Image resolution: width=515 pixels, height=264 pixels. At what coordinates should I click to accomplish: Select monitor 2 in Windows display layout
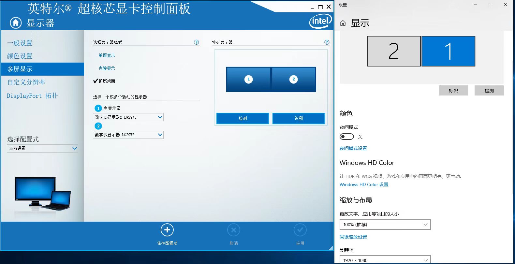394,51
